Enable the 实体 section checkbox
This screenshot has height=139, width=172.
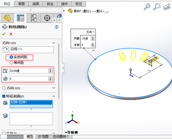[x=4, y=133]
